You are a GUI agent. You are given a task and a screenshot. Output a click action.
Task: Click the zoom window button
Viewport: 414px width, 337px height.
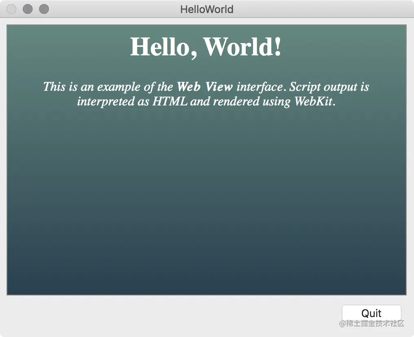click(x=44, y=9)
